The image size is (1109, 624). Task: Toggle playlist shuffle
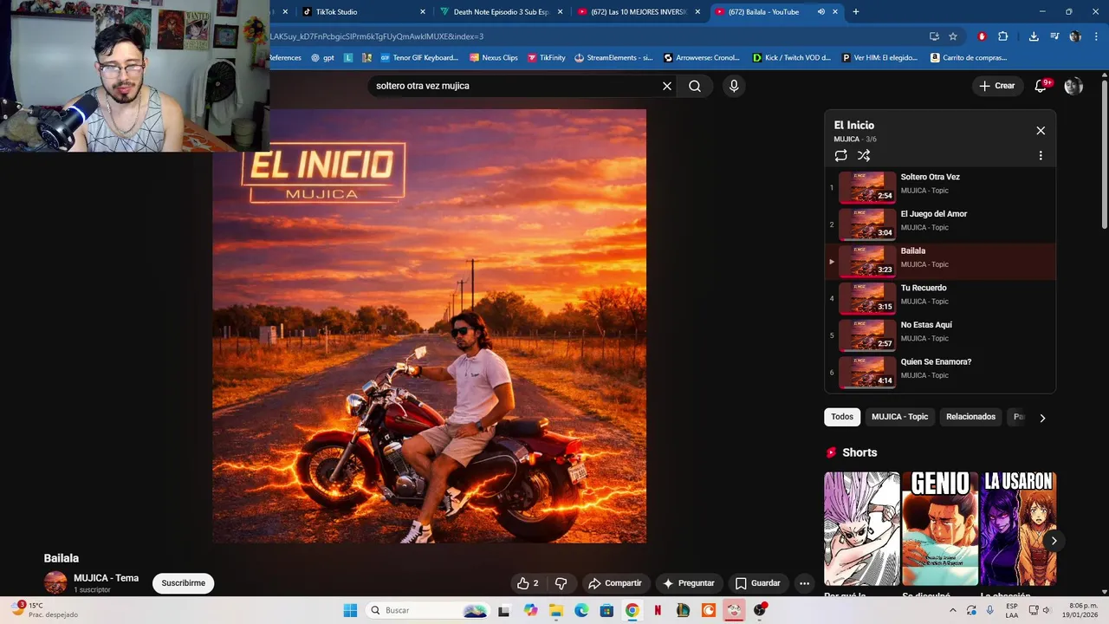pyautogui.click(x=864, y=156)
